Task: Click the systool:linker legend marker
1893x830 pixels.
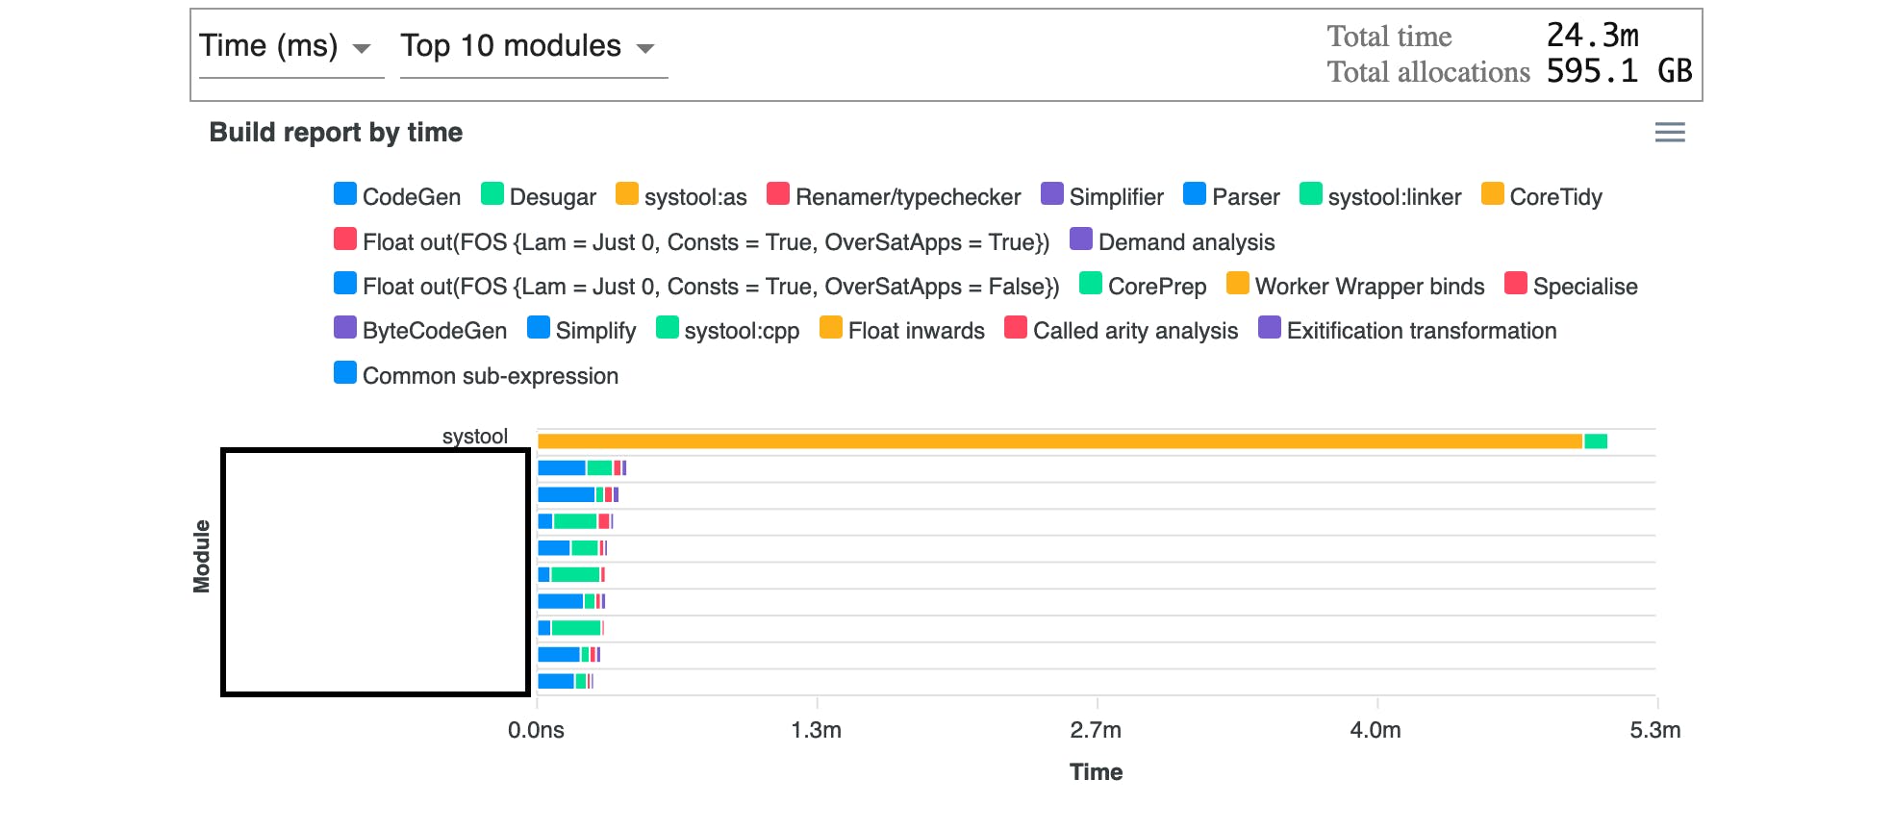Action: [1311, 194]
